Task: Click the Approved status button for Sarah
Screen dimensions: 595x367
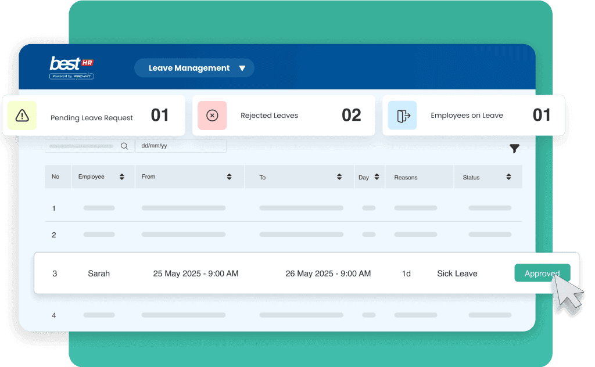Action: pos(542,274)
